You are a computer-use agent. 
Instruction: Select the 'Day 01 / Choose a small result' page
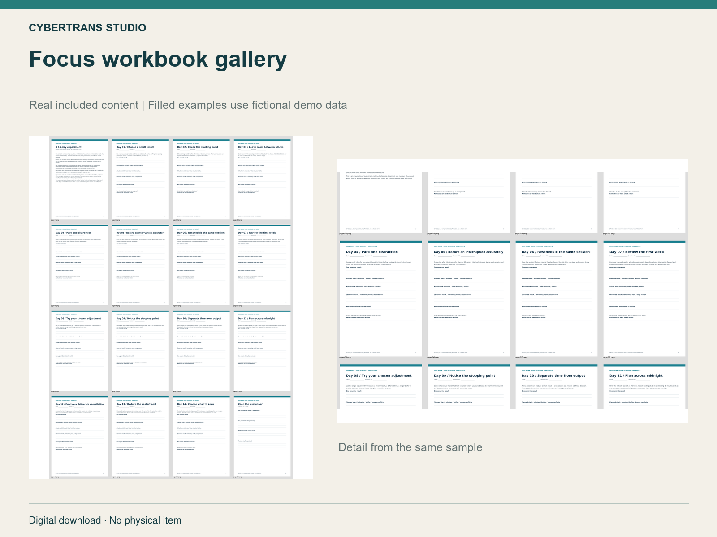coord(140,179)
